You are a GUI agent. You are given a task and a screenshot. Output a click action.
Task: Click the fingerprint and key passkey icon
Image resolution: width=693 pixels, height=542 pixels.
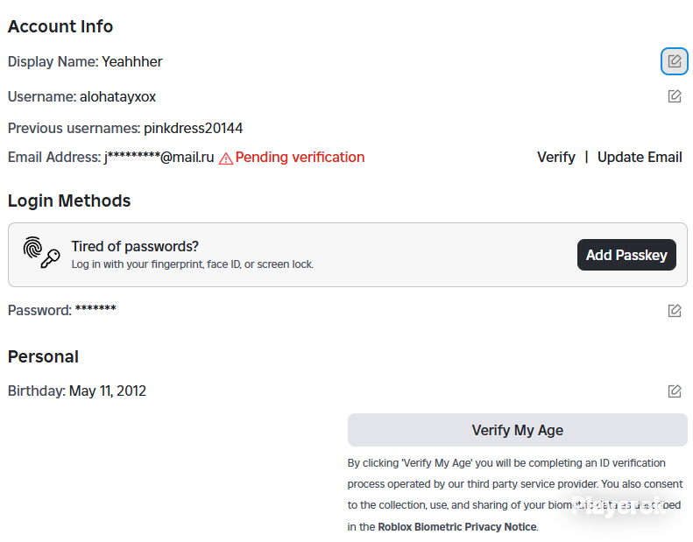(41, 253)
